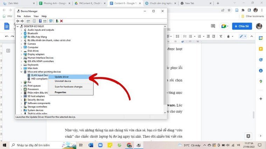The image size is (266, 149).
Task: Expand the Keyboards category
Action: 21,65
